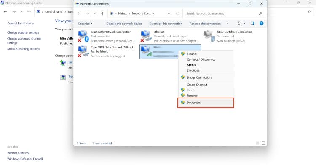Expand the address bar history dropdown
This screenshot has height=165, width=316.
pos(169,13)
